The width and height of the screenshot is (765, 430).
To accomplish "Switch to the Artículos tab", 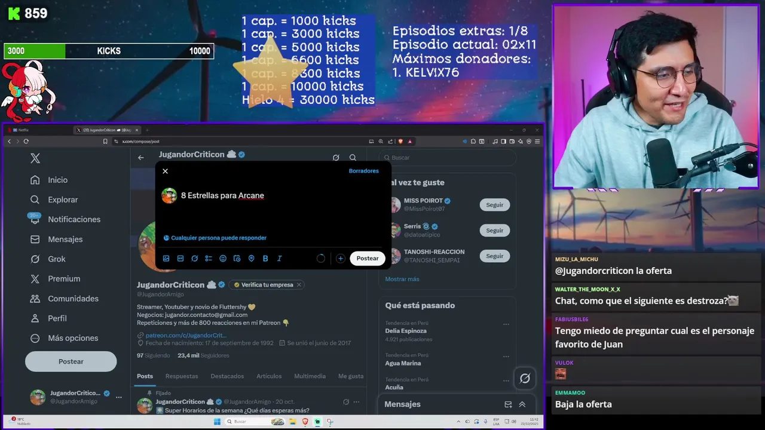I will click(x=269, y=376).
